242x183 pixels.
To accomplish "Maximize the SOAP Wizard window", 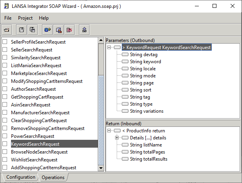I will pyautogui.click(x=214, y=6).
